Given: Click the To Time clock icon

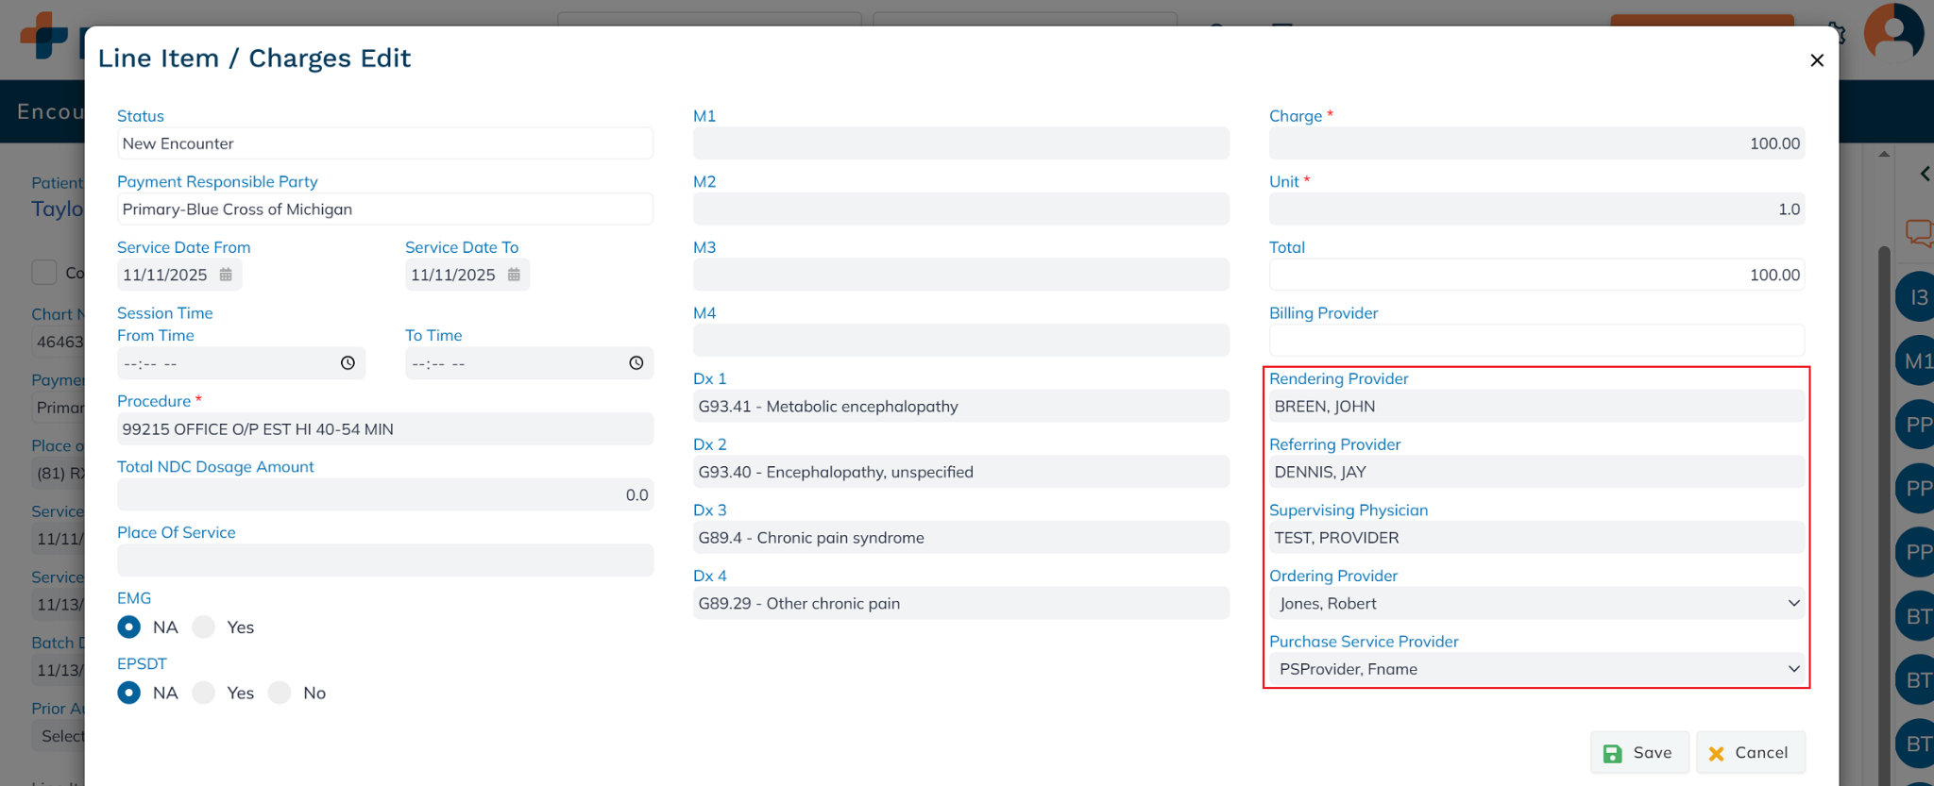Looking at the screenshot, I should click(x=636, y=363).
